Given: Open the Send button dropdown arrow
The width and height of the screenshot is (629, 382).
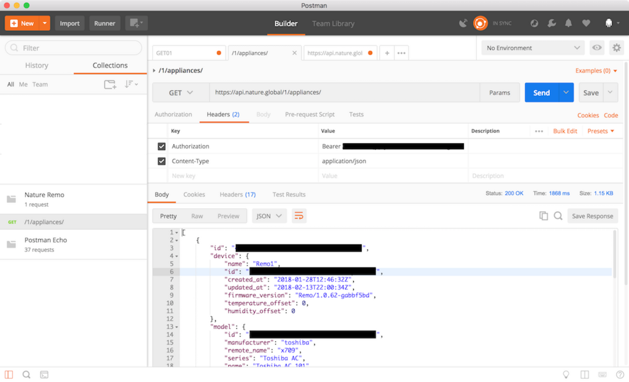Looking at the screenshot, I should [566, 93].
